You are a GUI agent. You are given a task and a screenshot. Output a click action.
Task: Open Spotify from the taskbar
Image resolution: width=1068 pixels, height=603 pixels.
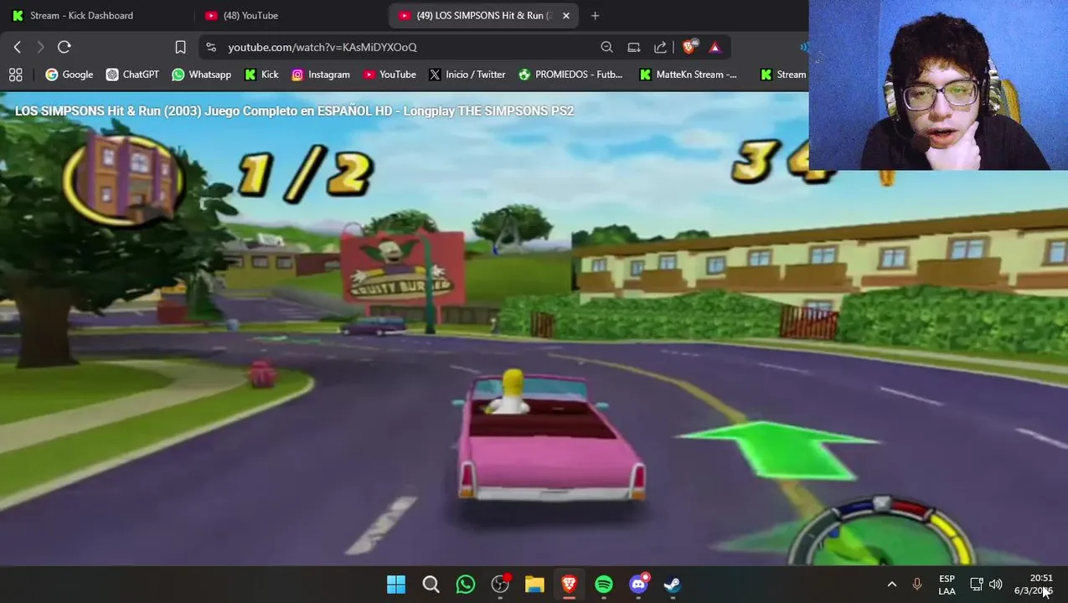pos(603,585)
